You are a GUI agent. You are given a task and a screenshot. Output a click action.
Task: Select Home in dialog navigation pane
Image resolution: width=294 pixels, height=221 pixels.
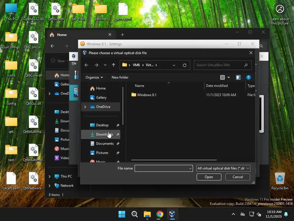(x=101, y=88)
